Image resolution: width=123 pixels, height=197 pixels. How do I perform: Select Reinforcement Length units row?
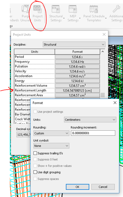point(35,90)
